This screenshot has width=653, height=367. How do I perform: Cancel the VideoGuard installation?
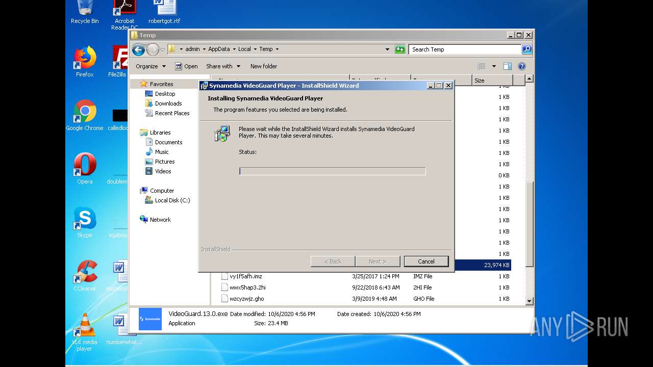pos(426,261)
